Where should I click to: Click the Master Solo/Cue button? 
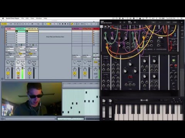[x=96, y=74]
